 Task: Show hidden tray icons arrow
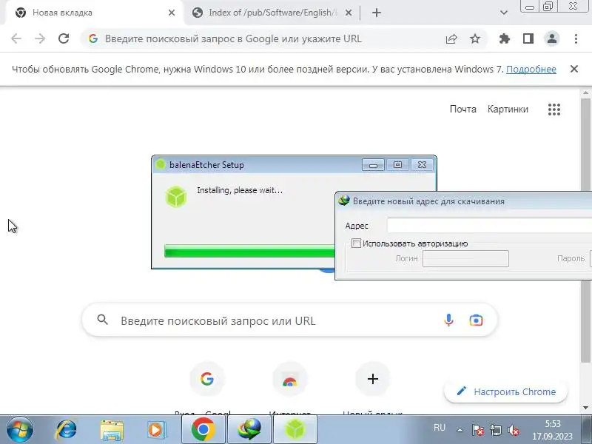click(460, 430)
